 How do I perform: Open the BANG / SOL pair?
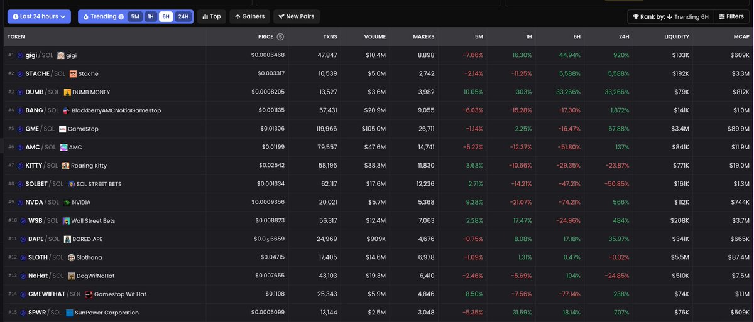coord(42,110)
